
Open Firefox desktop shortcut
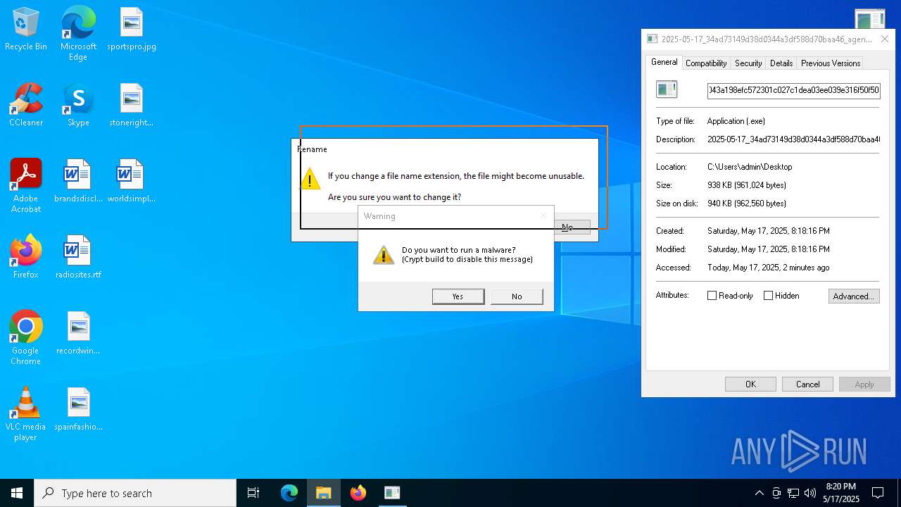pyautogui.click(x=26, y=258)
